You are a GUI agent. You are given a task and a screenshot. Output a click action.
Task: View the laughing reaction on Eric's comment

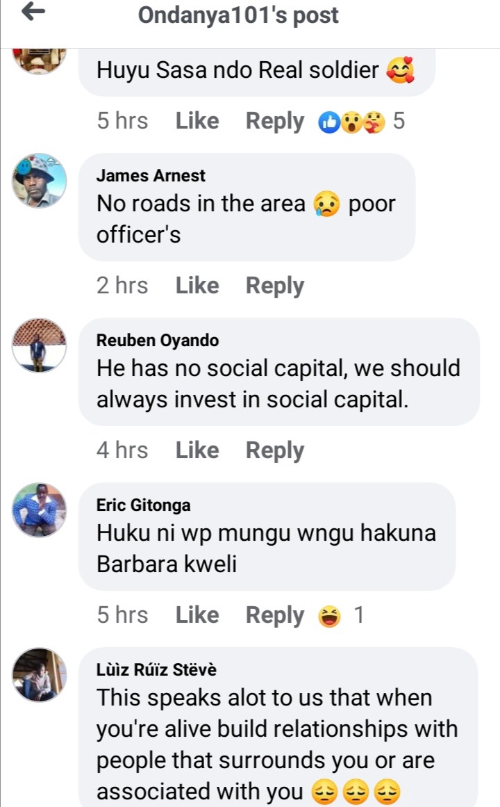pyautogui.click(x=341, y=616)
